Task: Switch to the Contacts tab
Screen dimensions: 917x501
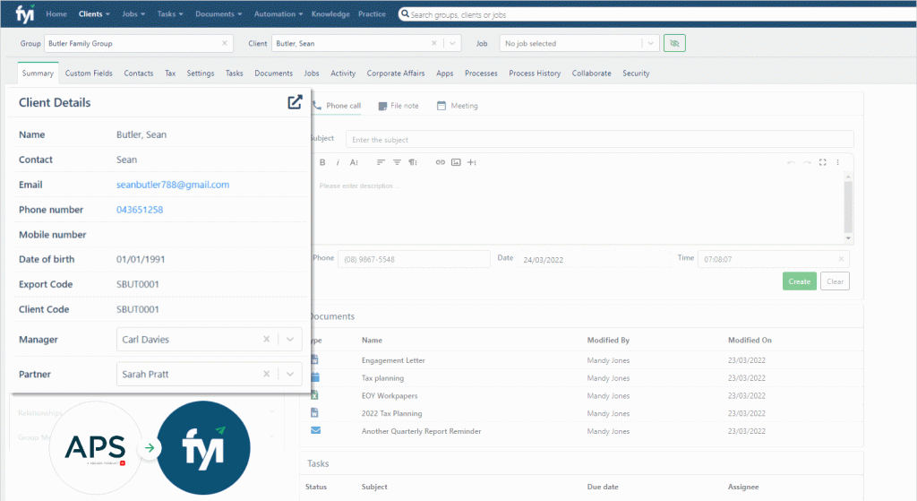Action: click(x=139, y=73)
